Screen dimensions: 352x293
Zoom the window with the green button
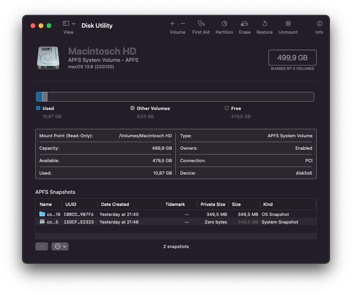coord(49,26)
